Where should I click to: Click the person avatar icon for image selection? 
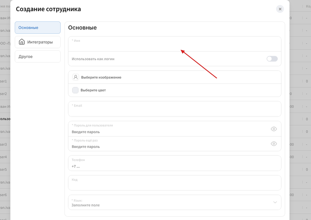coord(76,77)
